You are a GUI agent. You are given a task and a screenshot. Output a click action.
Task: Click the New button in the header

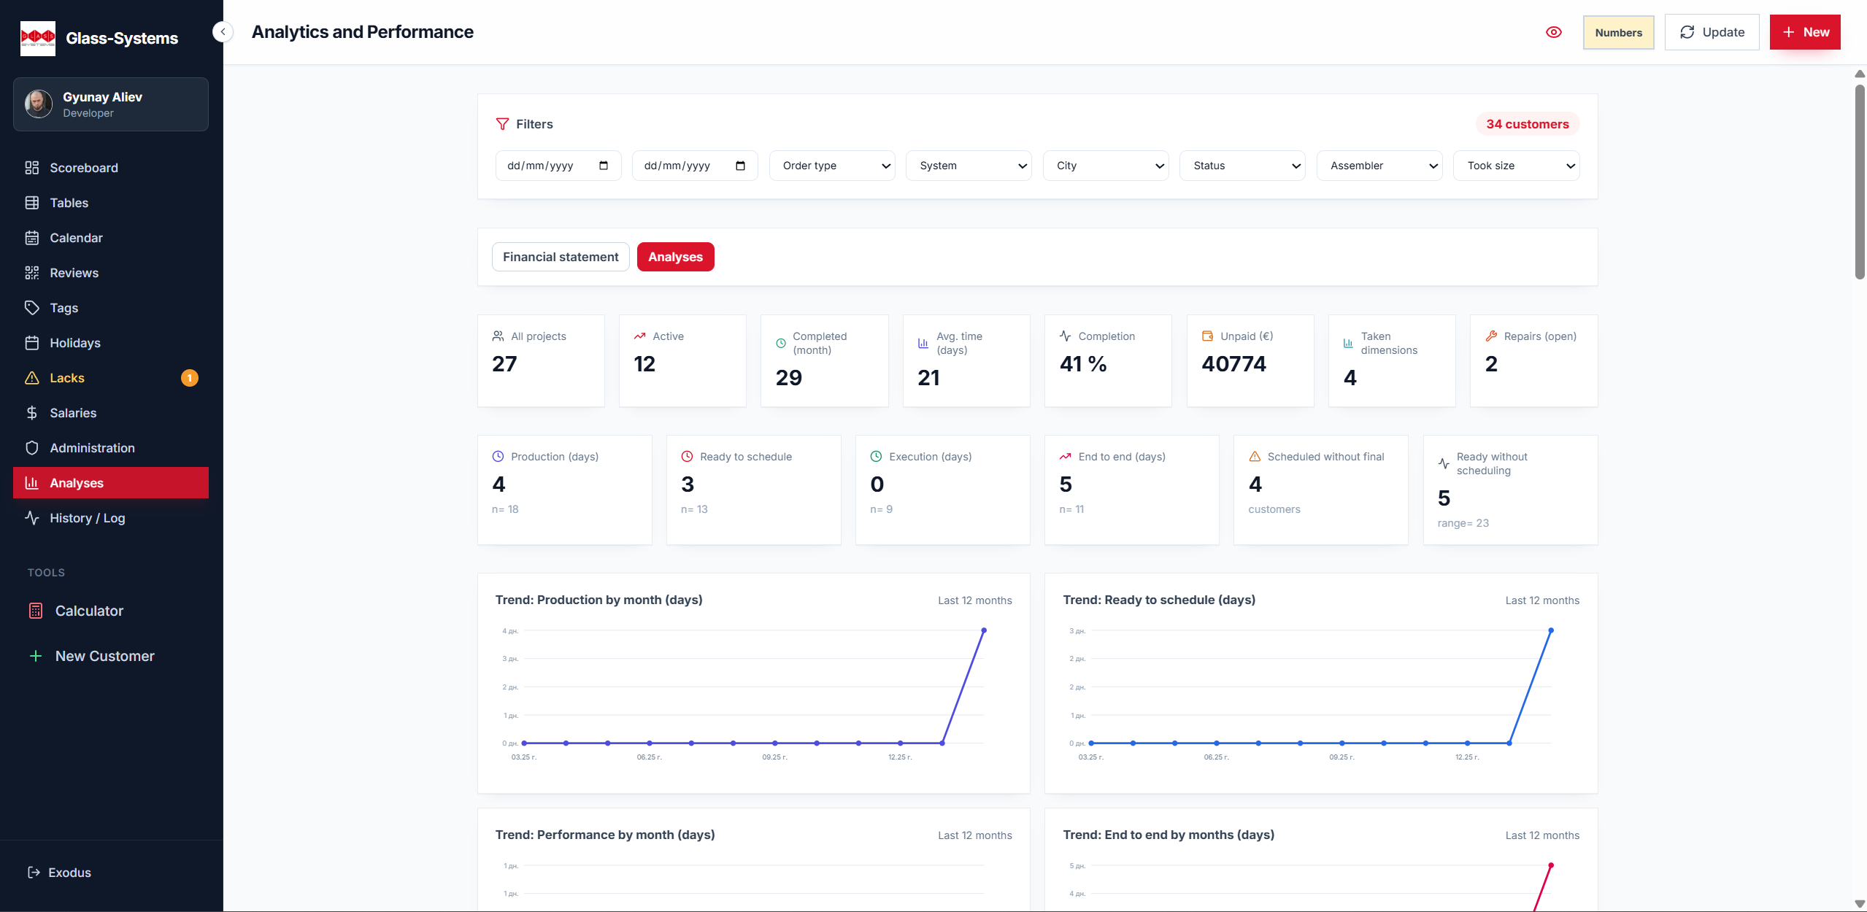click(1805, 31)
